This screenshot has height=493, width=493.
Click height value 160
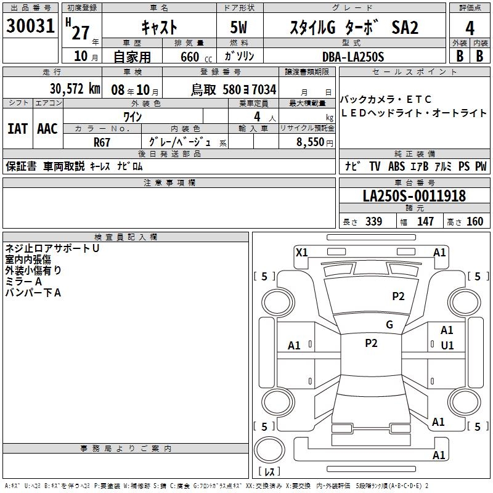pyautogui.click(x=475, y=221)
